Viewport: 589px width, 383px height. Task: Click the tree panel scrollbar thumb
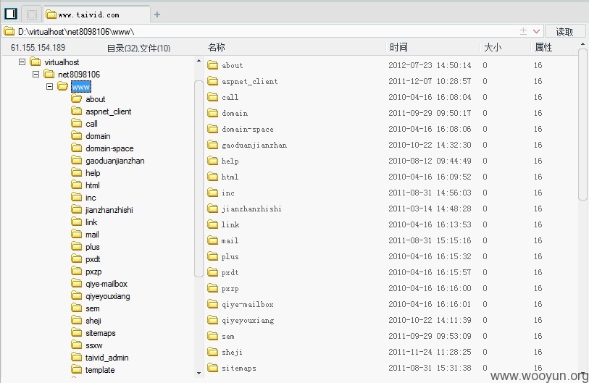pos(199,179)
